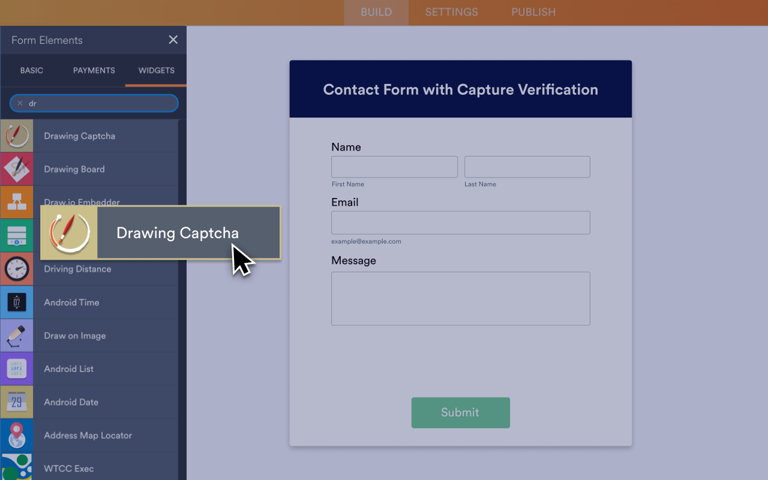
Task: Clear the widget search query
Action: tap(20, 103)
